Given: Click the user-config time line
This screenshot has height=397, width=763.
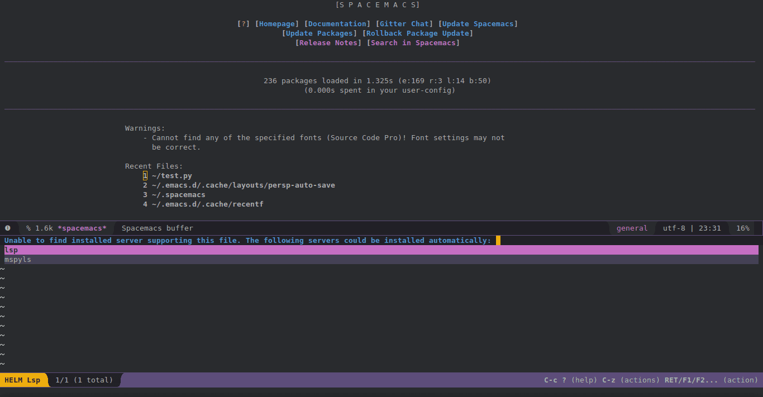Looking at the screenshot, I should click(380, 90).
